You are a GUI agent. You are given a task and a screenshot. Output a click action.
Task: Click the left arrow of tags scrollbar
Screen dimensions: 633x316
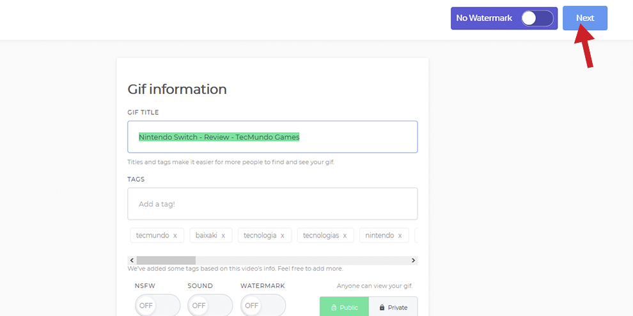(x=132, y=260)
